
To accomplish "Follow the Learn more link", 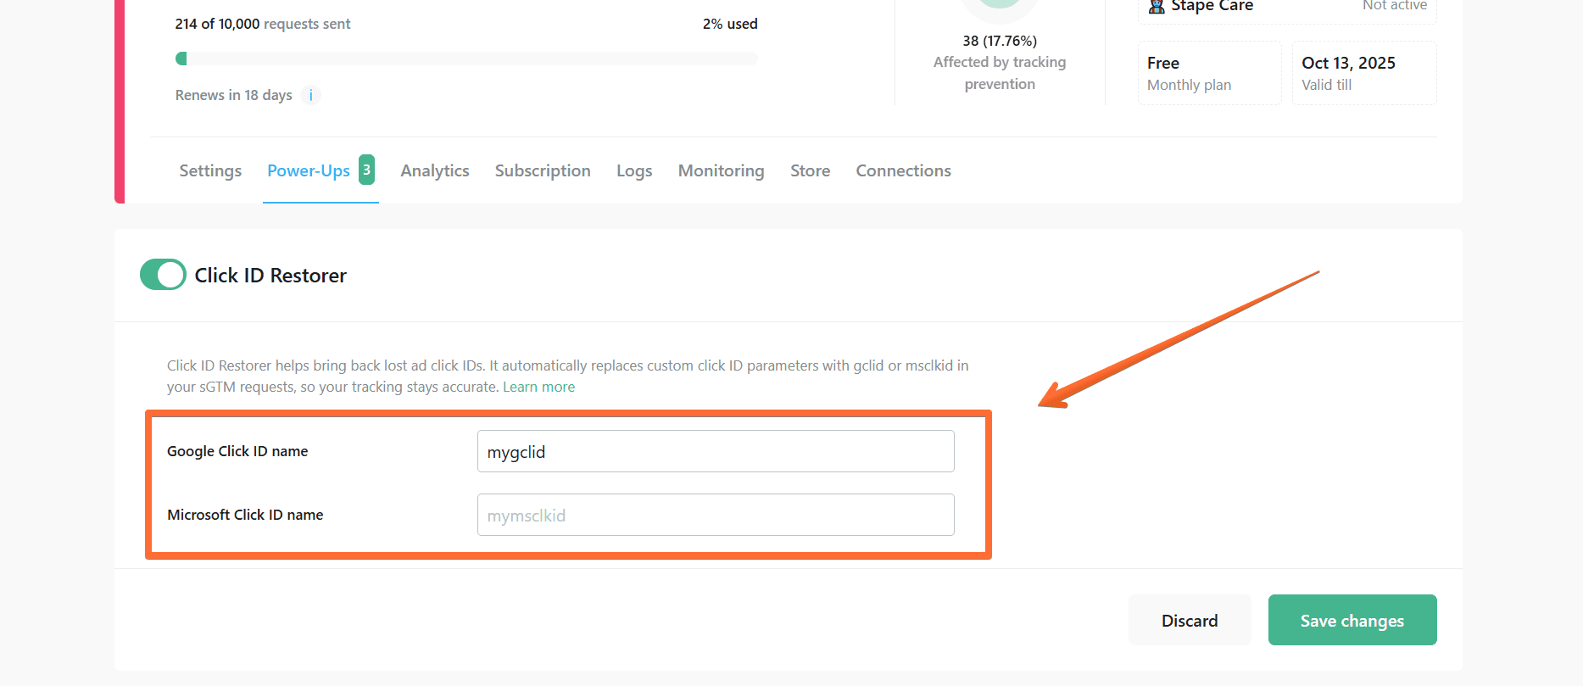I will click(x=538, y=387).
